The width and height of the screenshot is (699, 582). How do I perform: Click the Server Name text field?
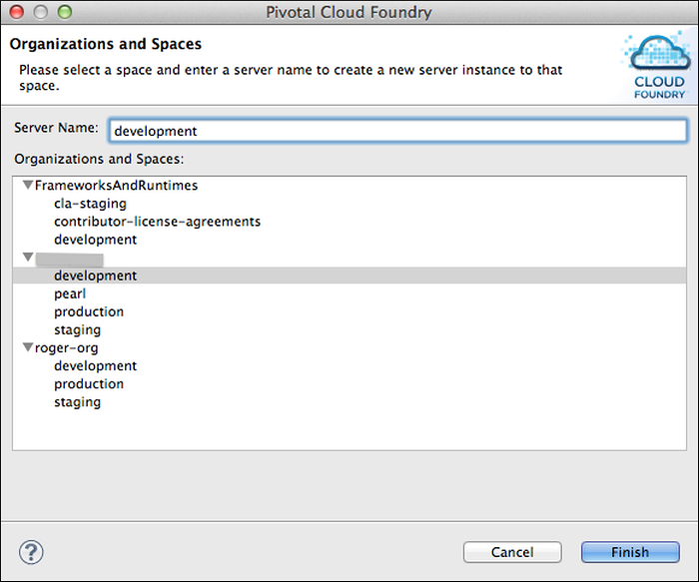click(396, 131)
